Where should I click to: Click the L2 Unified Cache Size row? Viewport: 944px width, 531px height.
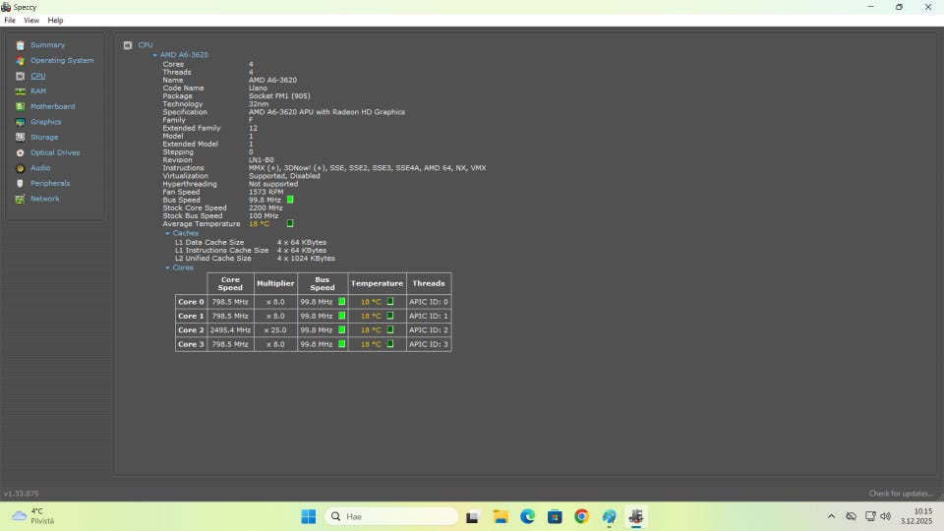click(255, 259)
